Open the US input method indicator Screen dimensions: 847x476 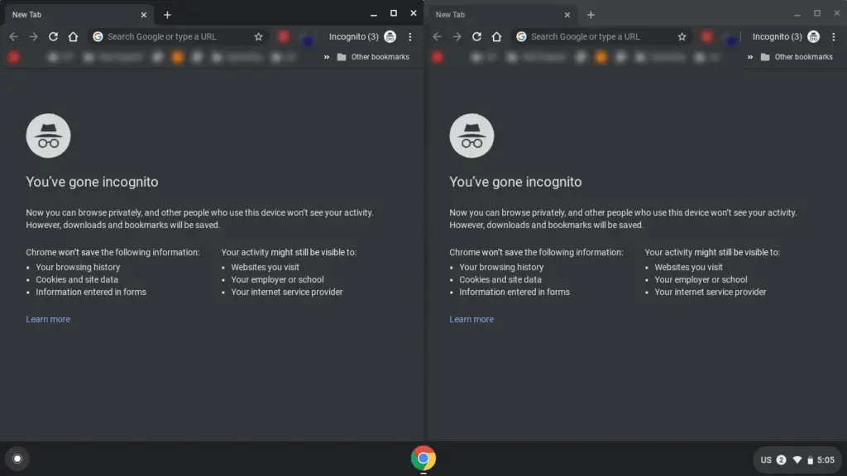[x=766, y=460]
